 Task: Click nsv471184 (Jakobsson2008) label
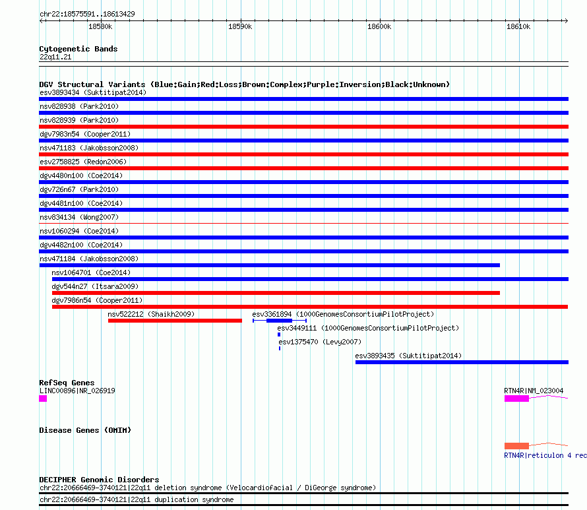tap(89, 259)
